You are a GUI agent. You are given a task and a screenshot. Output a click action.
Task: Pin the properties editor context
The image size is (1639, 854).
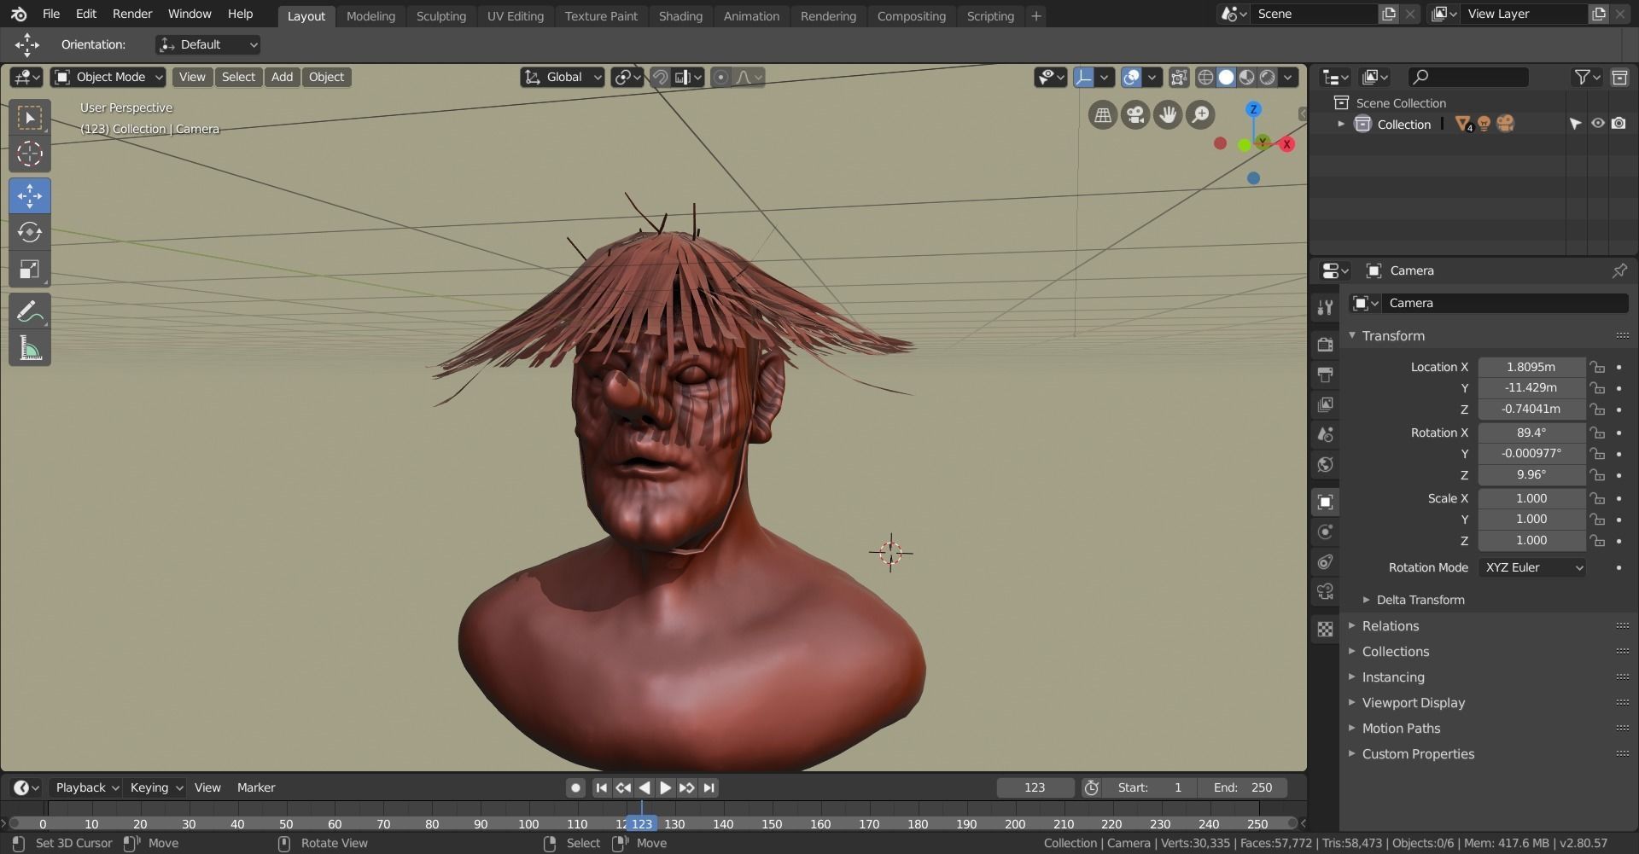[1619, 270]
